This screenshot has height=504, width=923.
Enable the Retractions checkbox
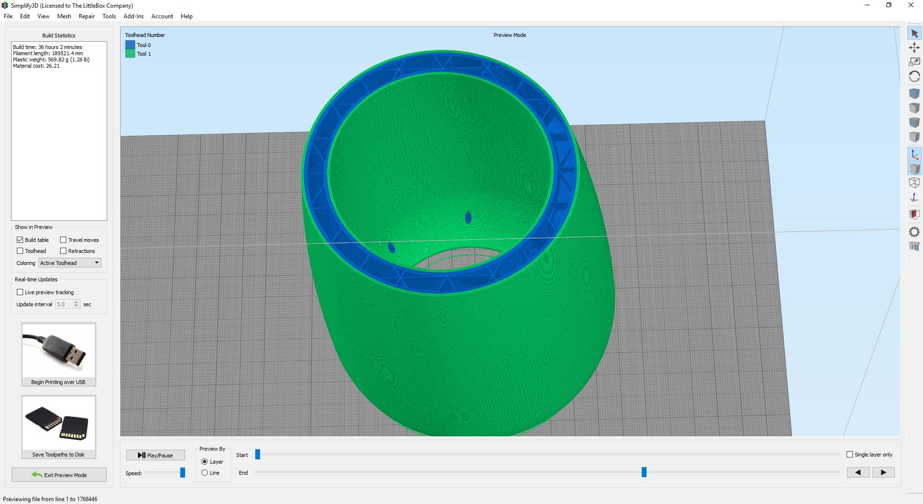[x=63, y=251]
